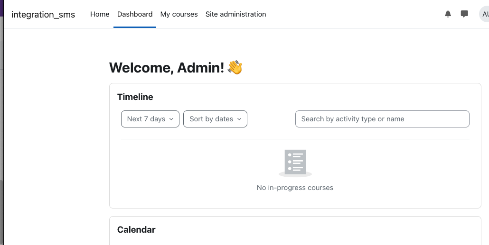The height and width of the screenshot is (245, 489).
Task: Go to the Home tab
Action: [100, 14]
